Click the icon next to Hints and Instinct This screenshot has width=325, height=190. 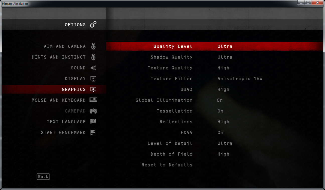[93, 57]
